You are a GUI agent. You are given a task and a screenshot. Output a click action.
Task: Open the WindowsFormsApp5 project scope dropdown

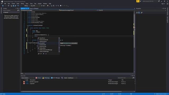point(40,10)
